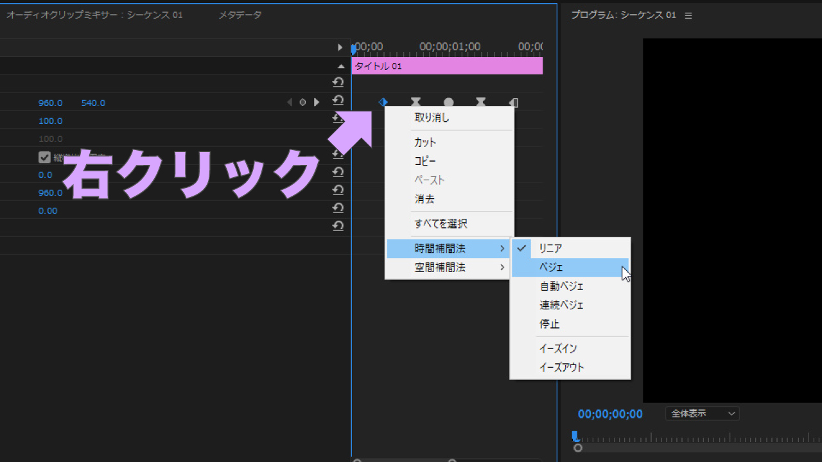The image size is (822, 462).
Task: Click the 960.0 value beside 540.0
Action: click(x=50, y=103)
